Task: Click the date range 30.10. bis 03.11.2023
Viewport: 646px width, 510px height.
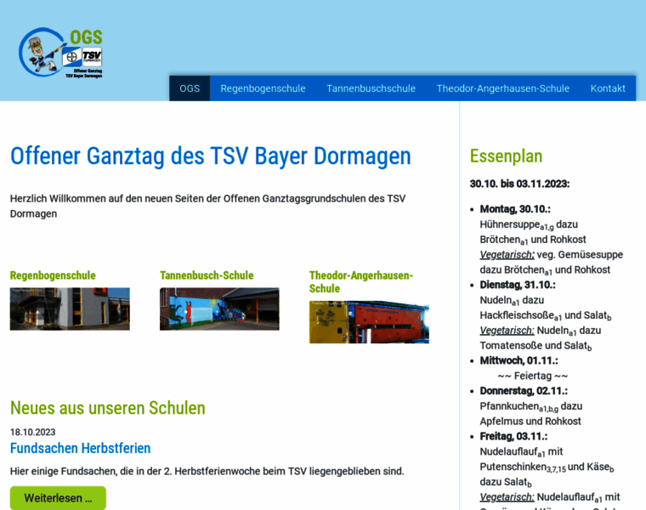Action: point(519,184)
